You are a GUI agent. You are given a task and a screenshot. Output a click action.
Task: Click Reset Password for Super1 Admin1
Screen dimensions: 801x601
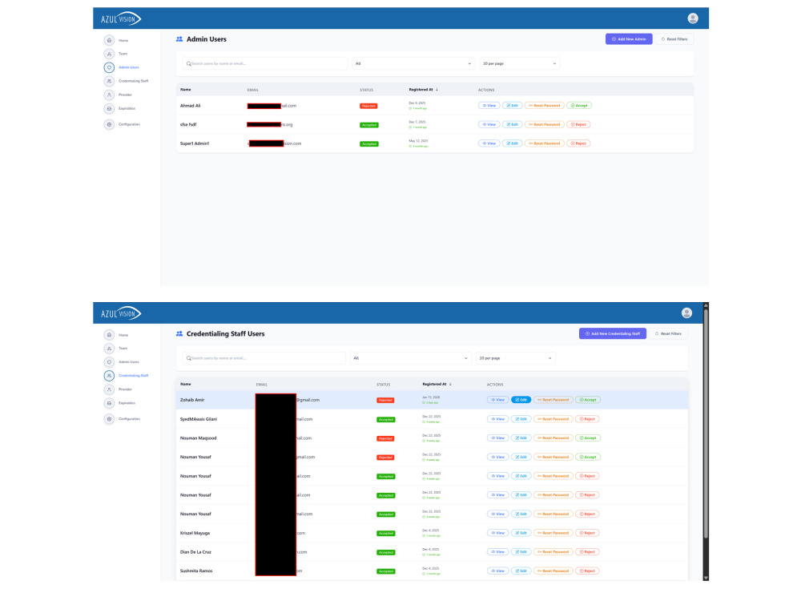click(545, 143)
